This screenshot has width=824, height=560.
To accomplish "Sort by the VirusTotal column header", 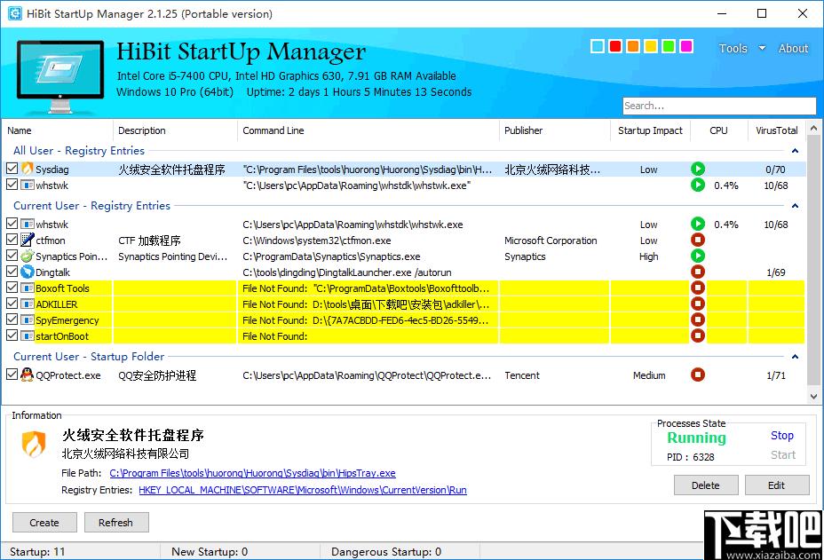I will click(x=776, y=130).
